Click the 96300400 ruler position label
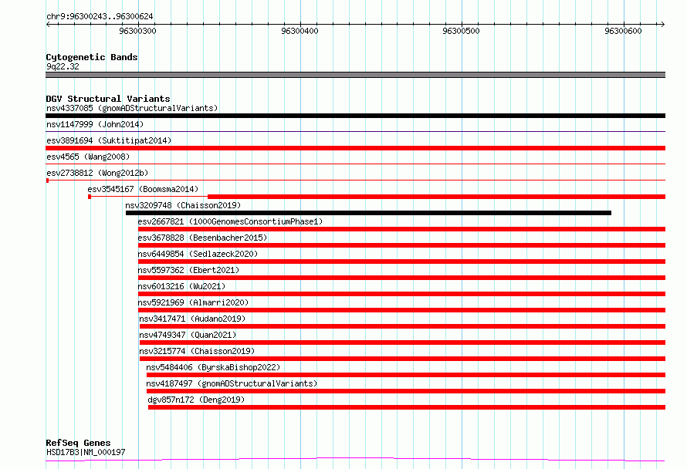This screenshot has width=687, height=469. 300,31
